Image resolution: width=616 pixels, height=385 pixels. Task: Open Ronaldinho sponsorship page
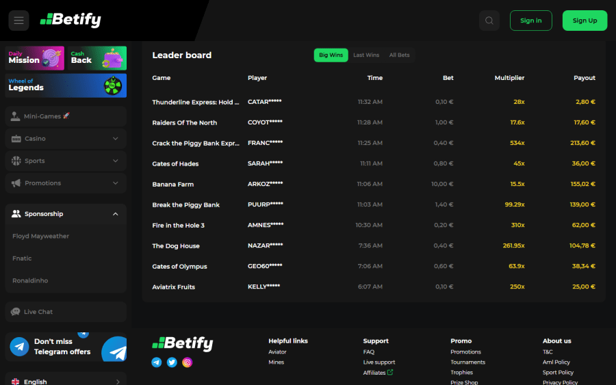[30, 280]
